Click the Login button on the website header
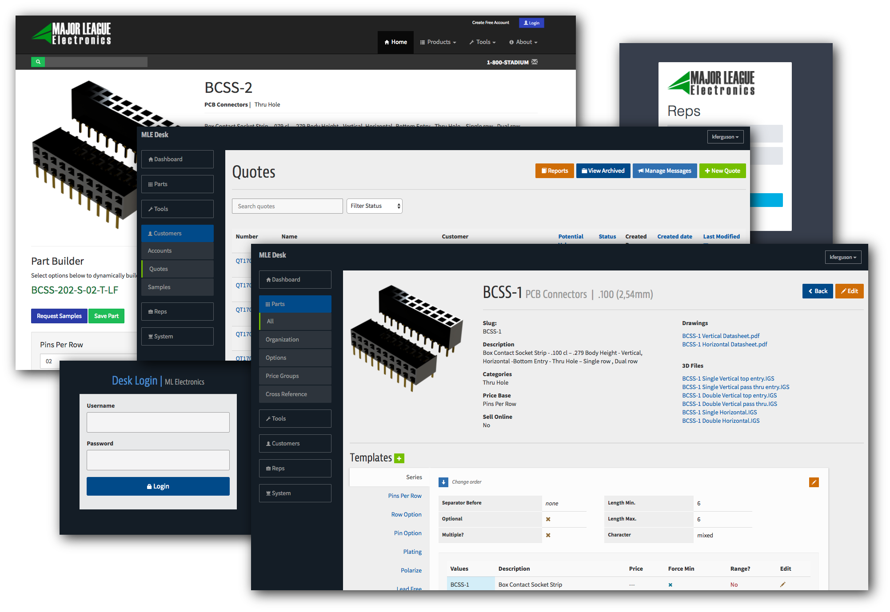The width and height of the screenshot is (890, 612). point(531,23)
